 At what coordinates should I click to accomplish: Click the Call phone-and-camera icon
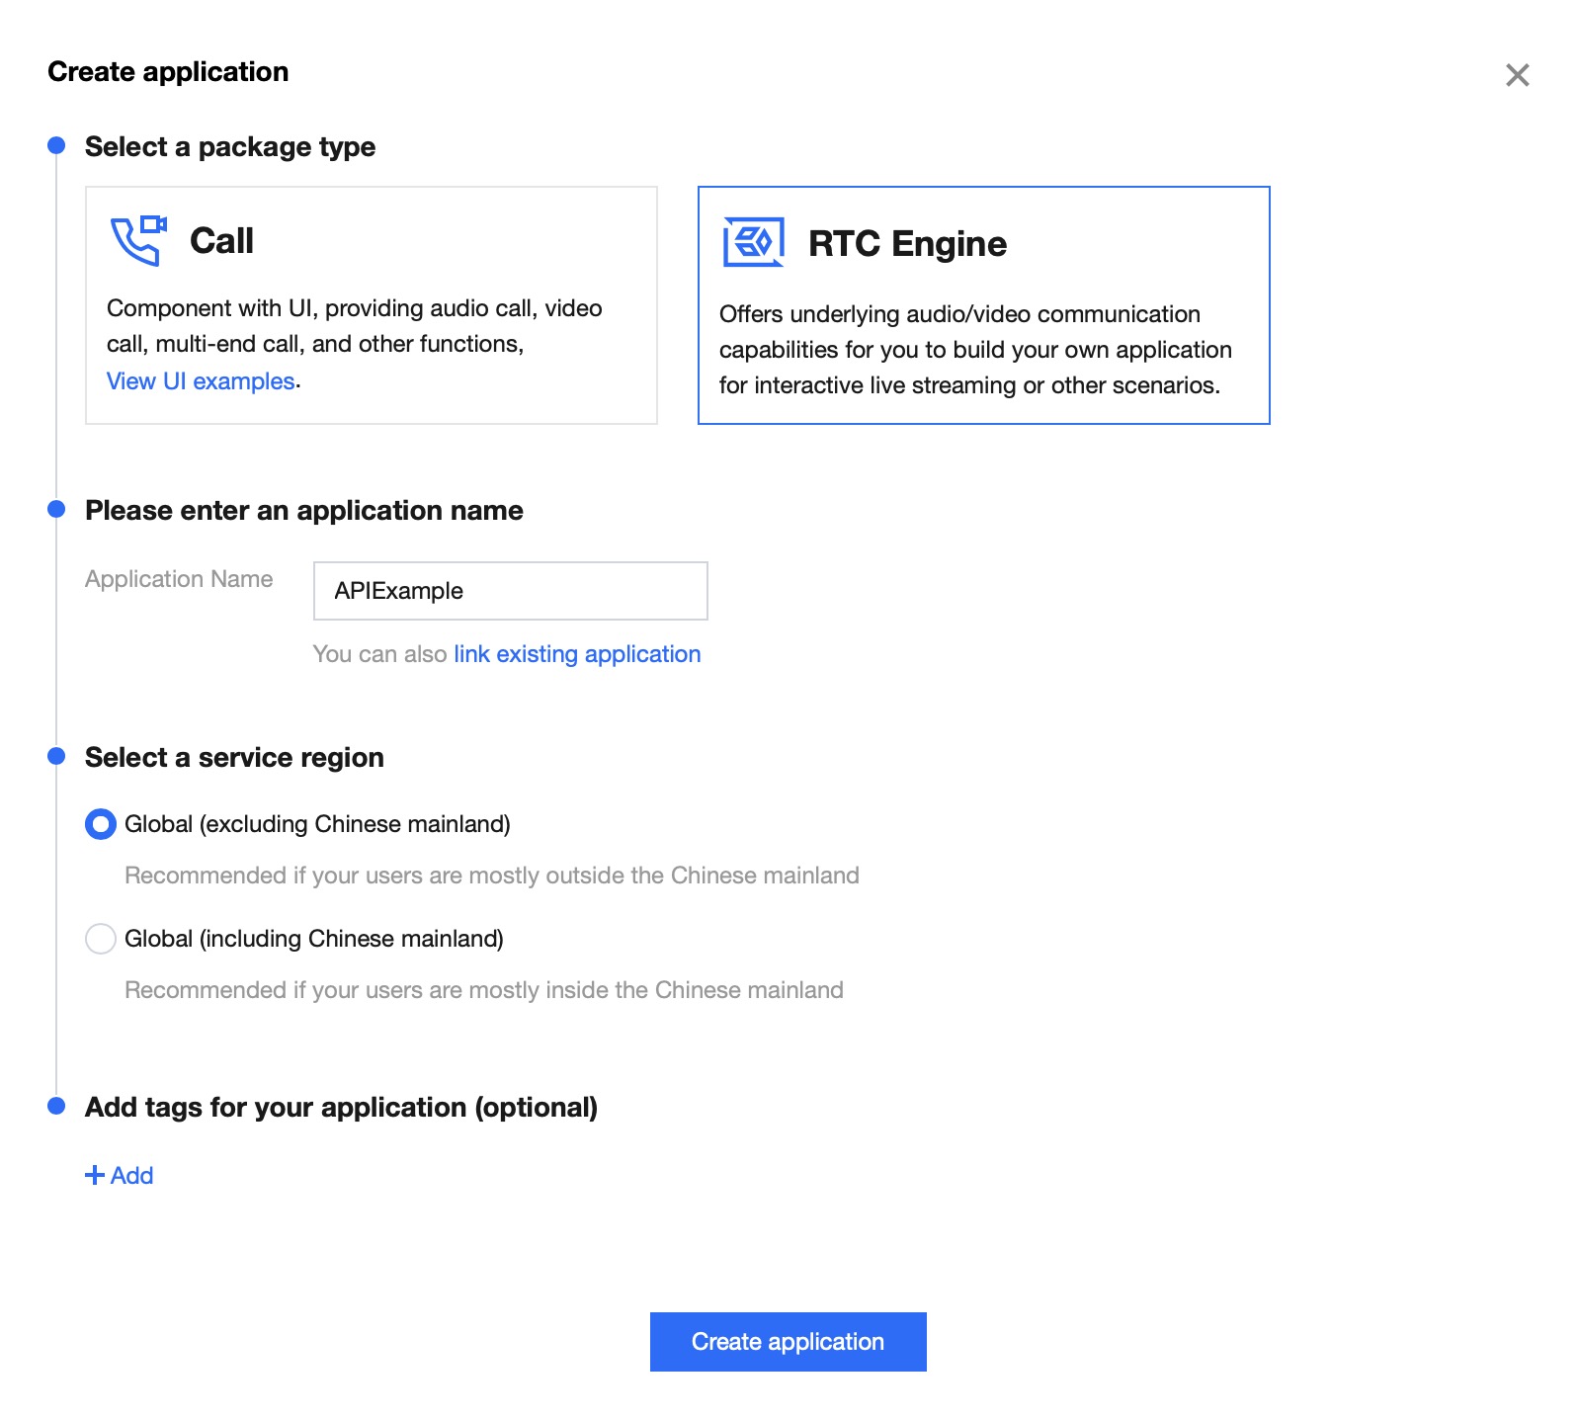click(138, 240)
